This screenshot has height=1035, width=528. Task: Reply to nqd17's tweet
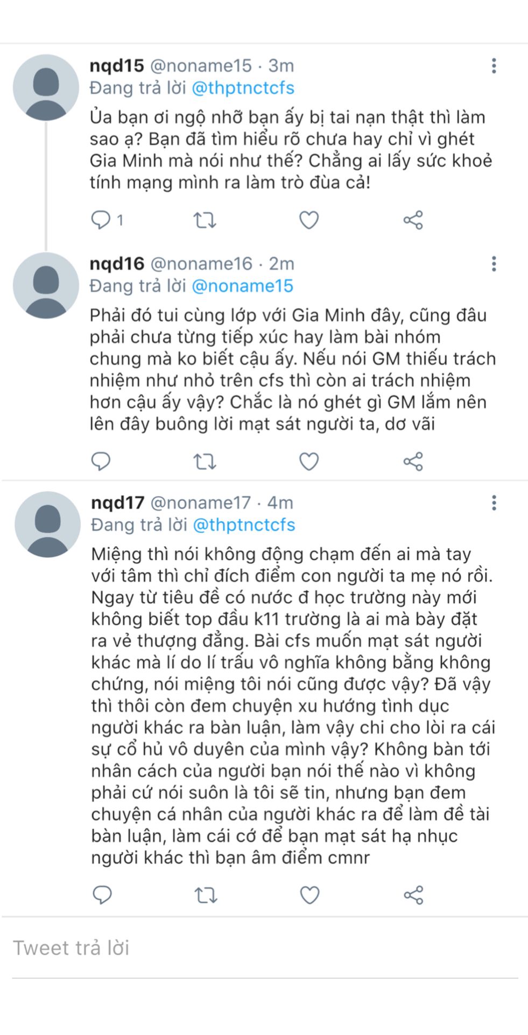pos(102,895)
